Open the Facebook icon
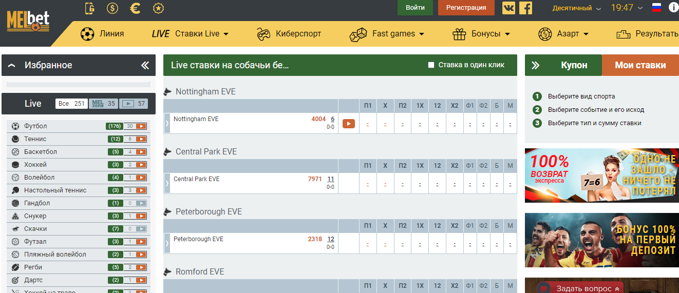 tap(525, 8)
